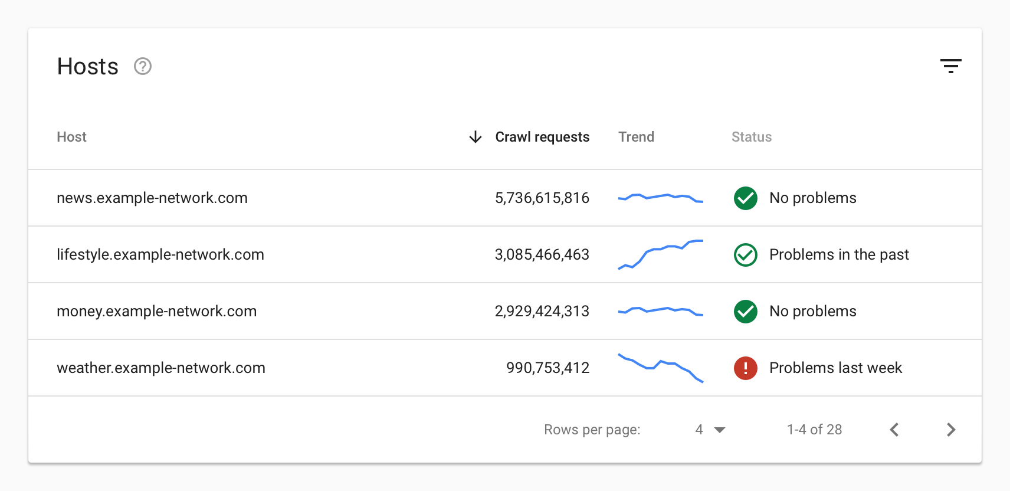Go to next page of hosts
Viewport: 1010px width, 491px height.
click(x=950, y=430)
